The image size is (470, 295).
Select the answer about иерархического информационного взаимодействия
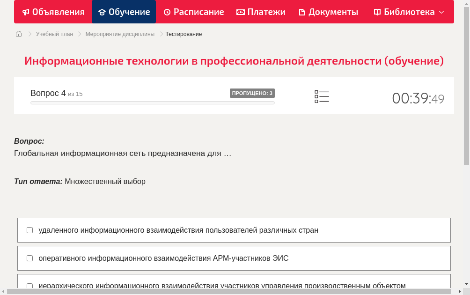(29, 286)
